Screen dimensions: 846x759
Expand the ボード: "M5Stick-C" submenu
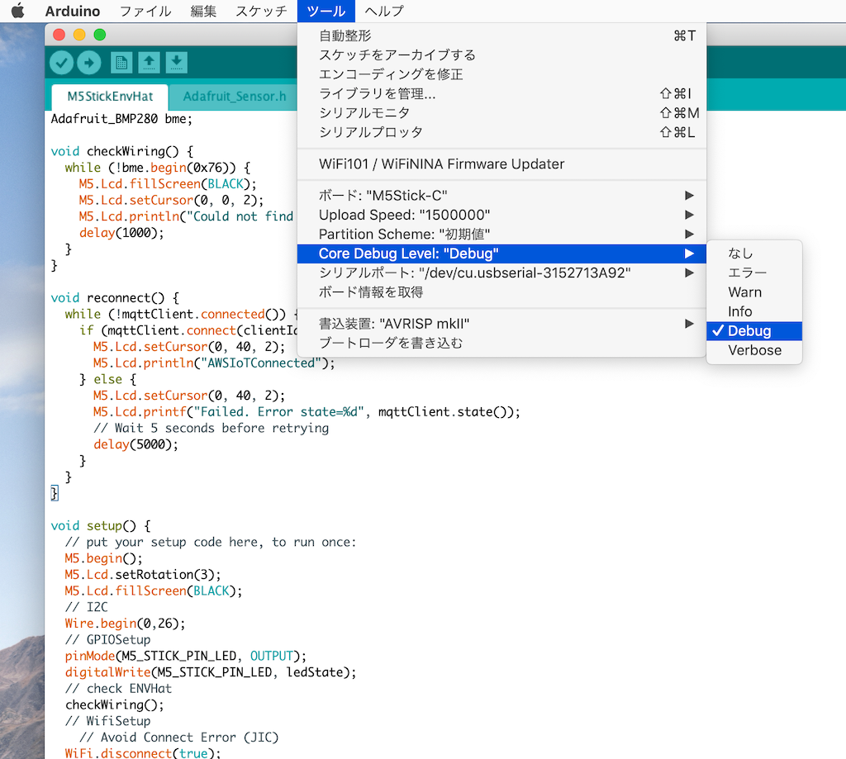(x=501, y=195)
